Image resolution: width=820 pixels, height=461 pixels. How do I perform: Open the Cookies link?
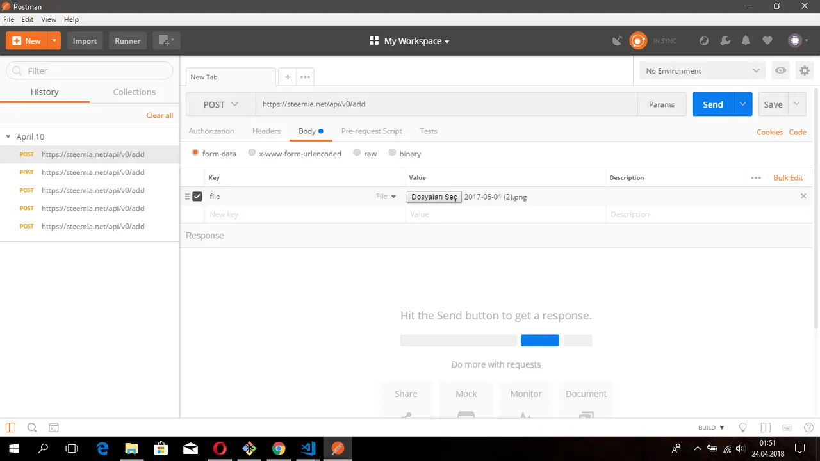[770, 132]
